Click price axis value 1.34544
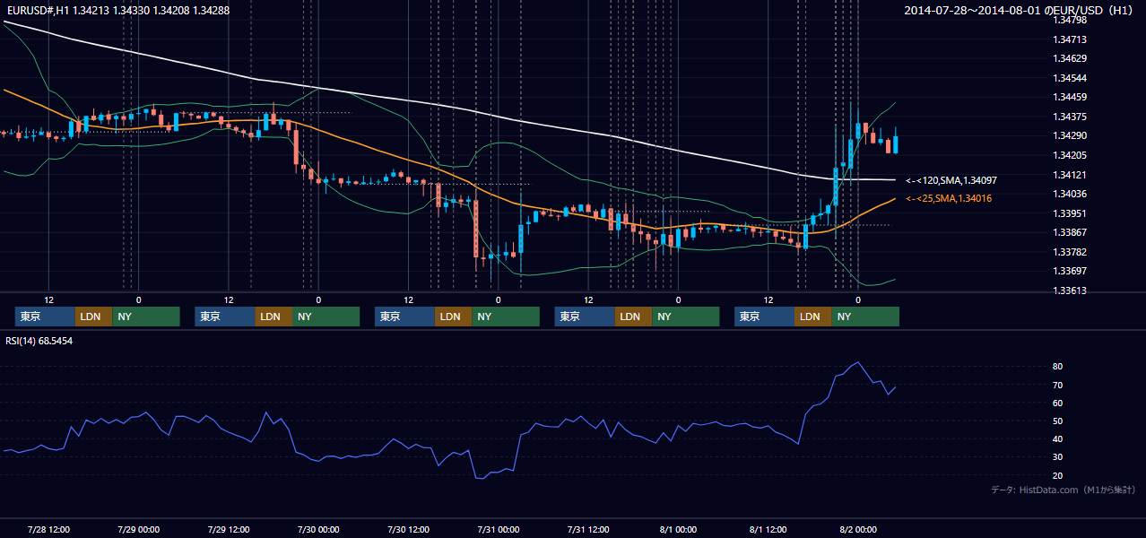This screenshot has height=538, width=1146. (x=1069, y=78)
